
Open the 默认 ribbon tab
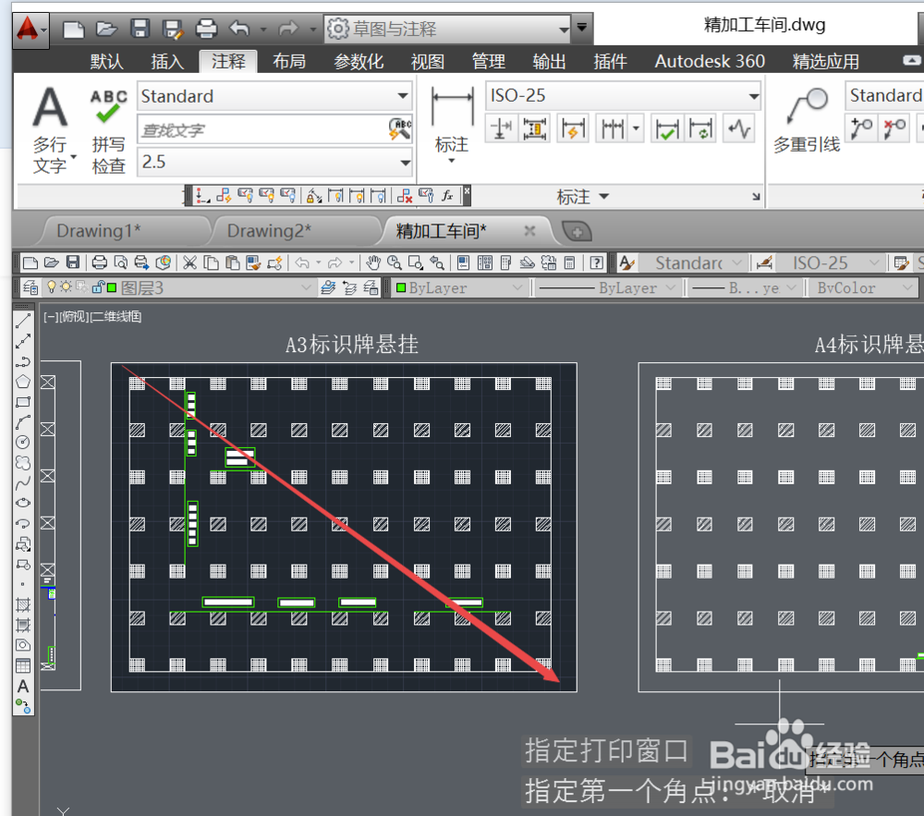click(106, 61)
